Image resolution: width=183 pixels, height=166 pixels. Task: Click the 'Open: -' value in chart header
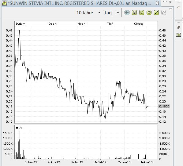pos(54,24)
